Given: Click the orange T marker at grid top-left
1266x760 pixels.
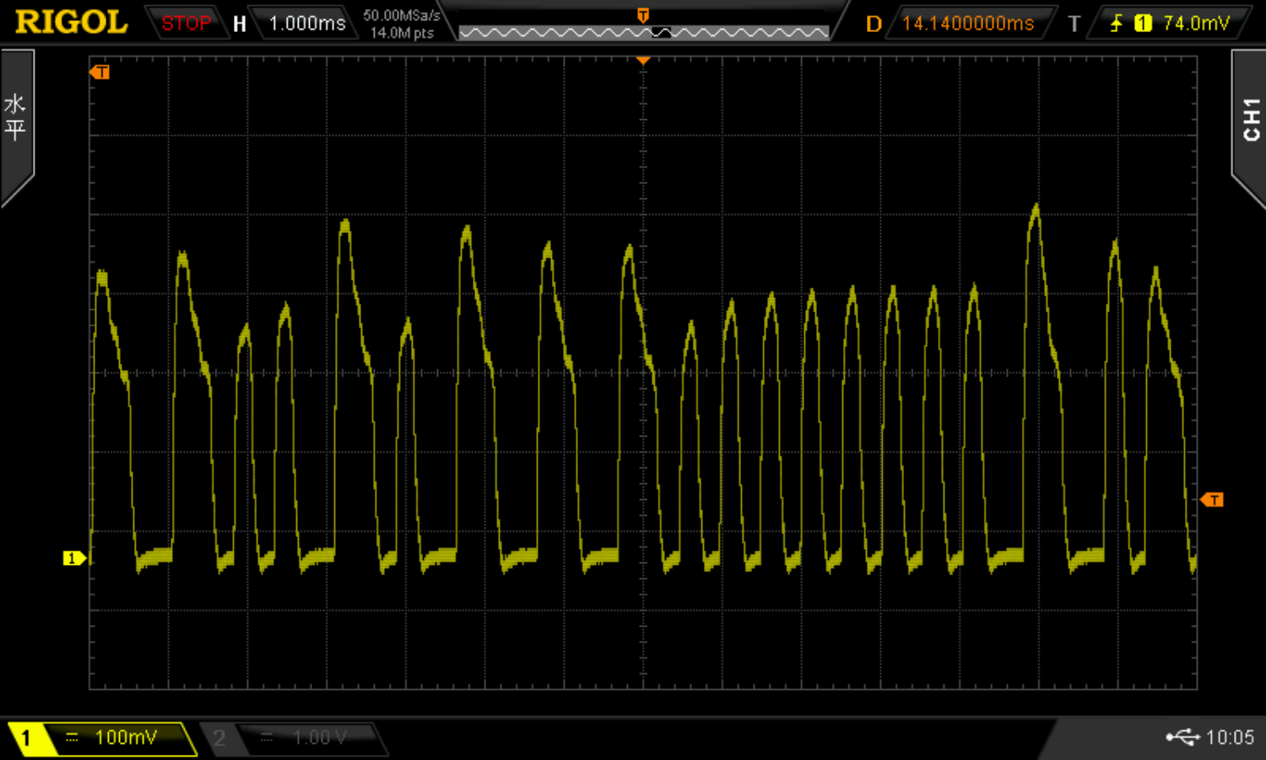Looking at the screenshot, I should tap(100, 73).
